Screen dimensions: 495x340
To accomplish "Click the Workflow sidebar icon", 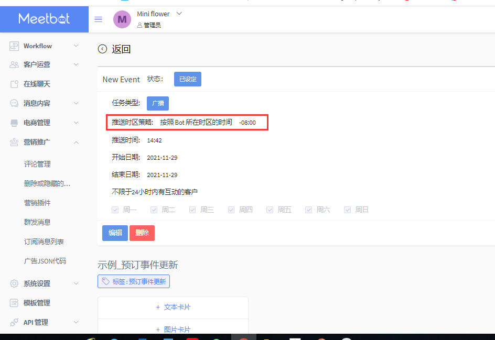I will point(14,46).
